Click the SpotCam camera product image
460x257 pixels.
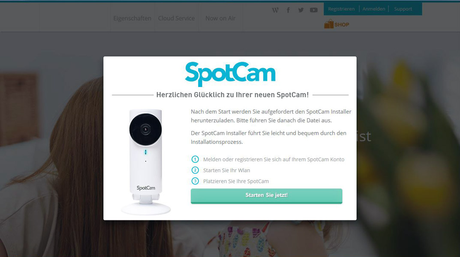(x=146, y=162)
